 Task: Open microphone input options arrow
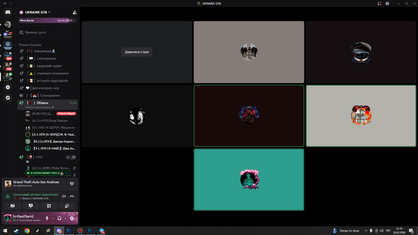tap(52, 218)
